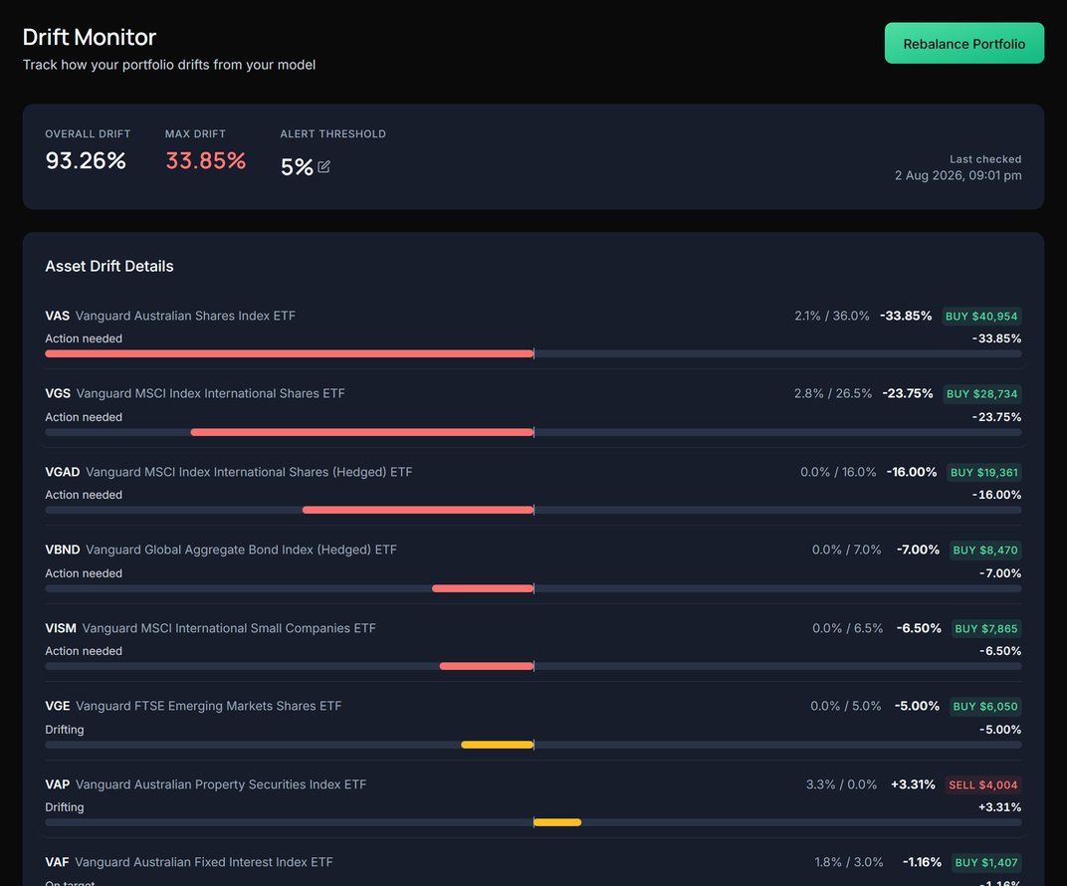This screenshot has height=886, width=1067.
Task: Click VGE allocation 0.0% / 5.0%
Action: tap(846, 707)
